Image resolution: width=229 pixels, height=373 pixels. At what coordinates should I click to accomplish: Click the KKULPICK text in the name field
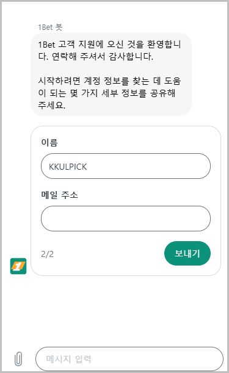pos(68,167)
